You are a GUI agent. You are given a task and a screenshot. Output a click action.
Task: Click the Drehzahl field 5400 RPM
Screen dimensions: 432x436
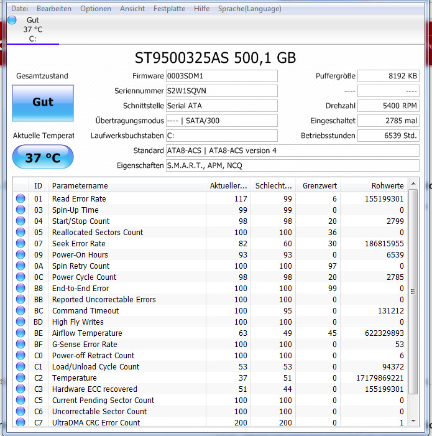388,106
